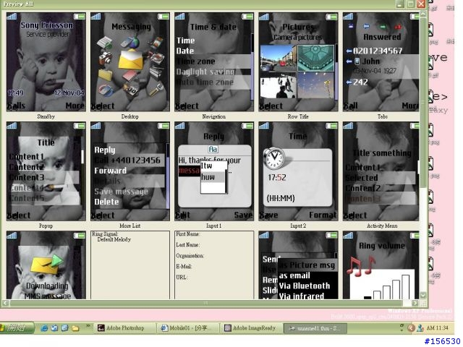Click '0201234567' in the Tabs preview

tap(378, 51)
